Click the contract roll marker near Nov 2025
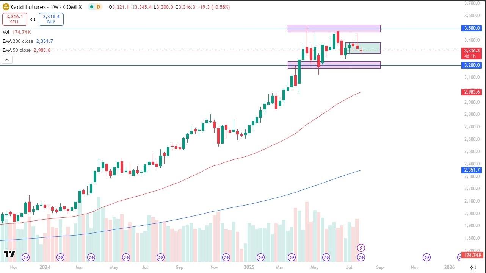This screenshot has height=273, width=486. pos(426,257)
